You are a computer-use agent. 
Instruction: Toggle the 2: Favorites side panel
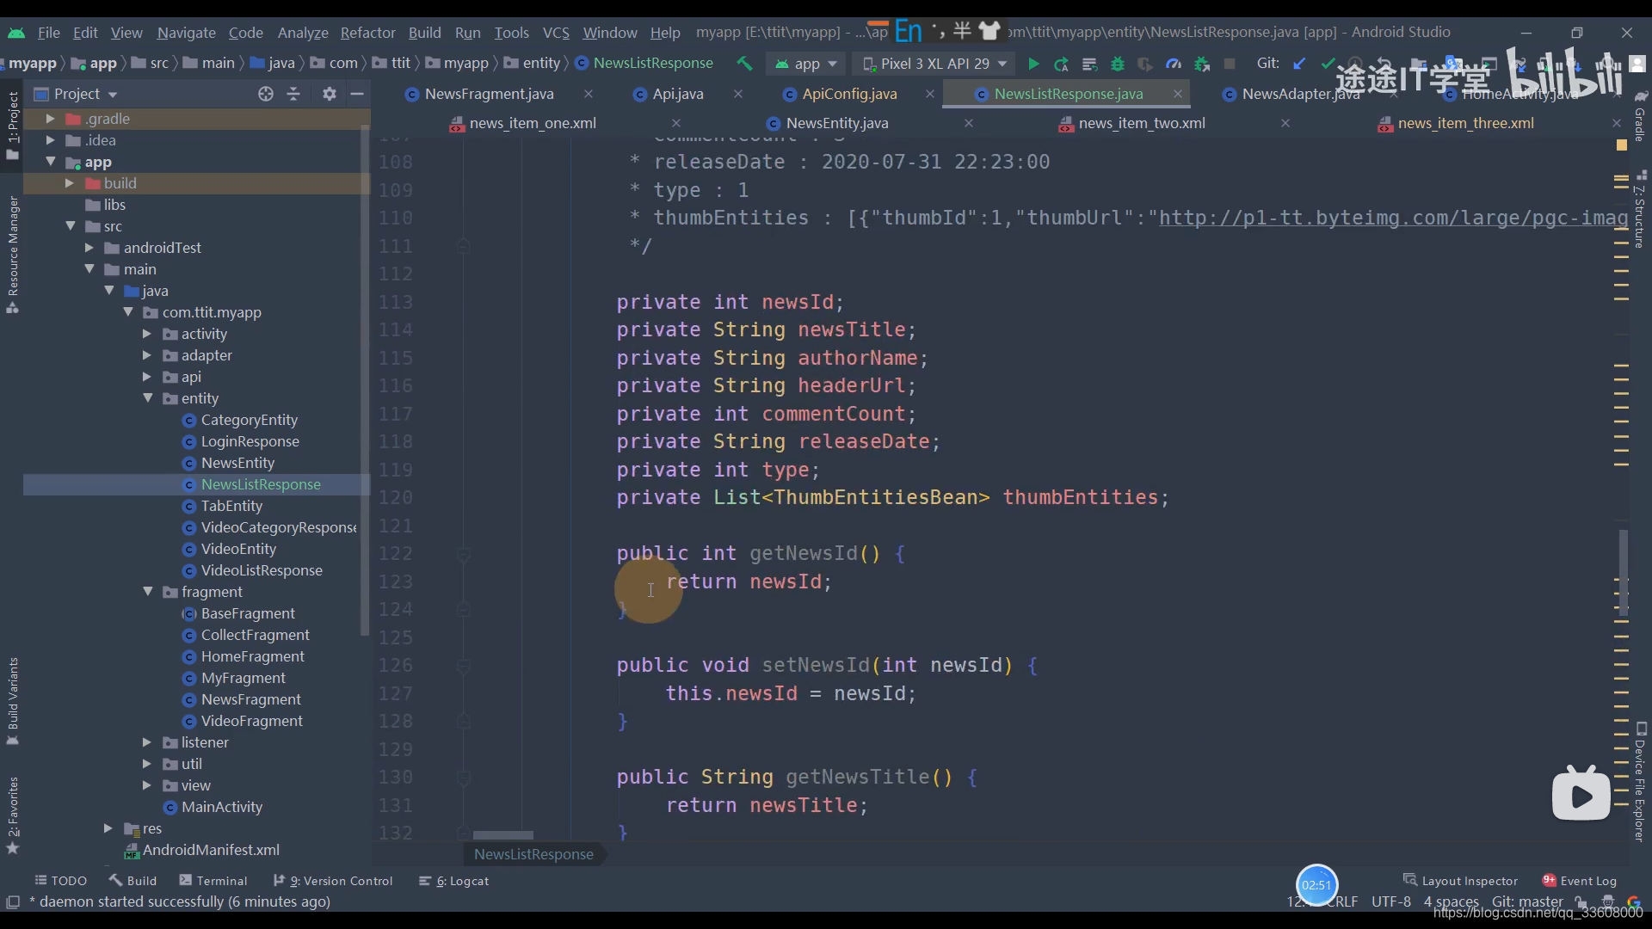pyautogui.click(x=13, y=815)
